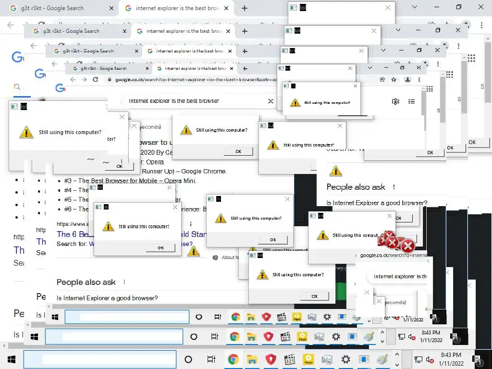Go forward in the innermost Chrome window

pos(84,80)
